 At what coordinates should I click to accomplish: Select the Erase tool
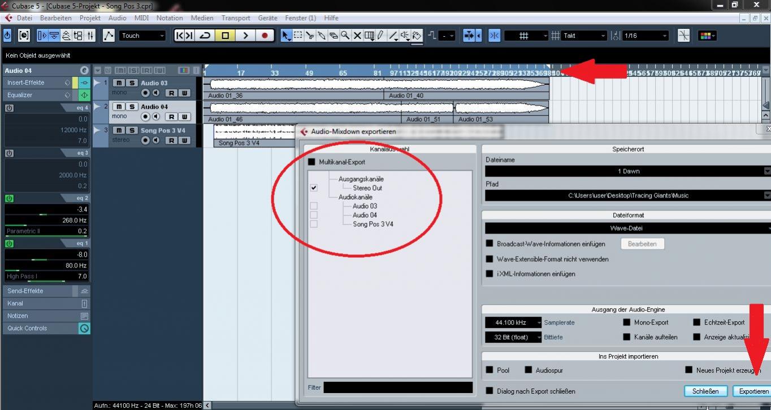tap(333, 36)
